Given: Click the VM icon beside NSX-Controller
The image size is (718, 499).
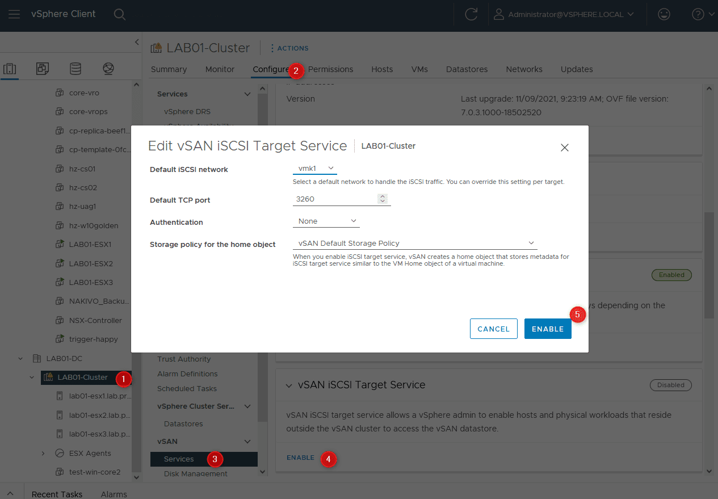Looking at the screenshot, I should point(59,320).
